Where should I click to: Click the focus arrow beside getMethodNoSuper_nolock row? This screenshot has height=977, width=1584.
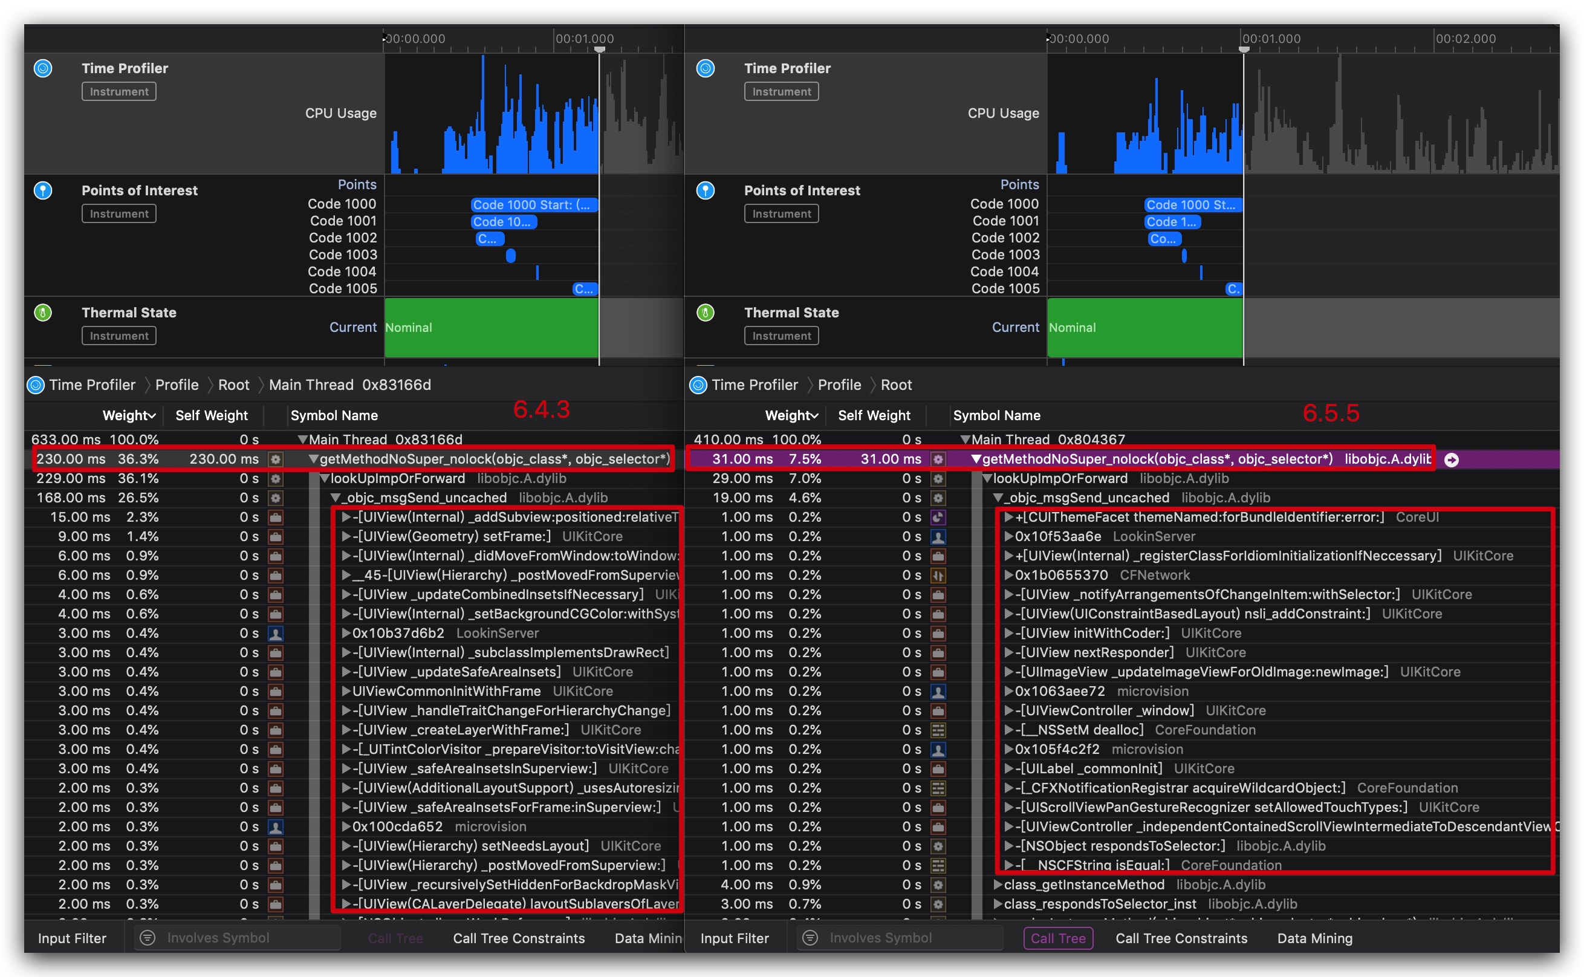click(x=1451, y=459)
